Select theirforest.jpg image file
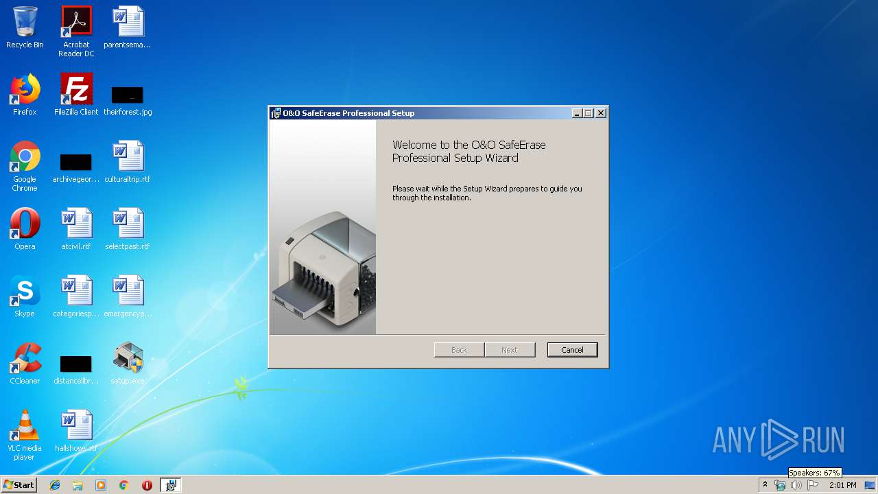Viewport: 878px width, 494px height. [x=128, y=101]
